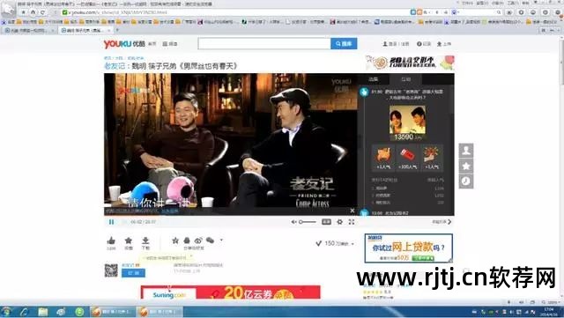Share via QQ penguin icon

click(x=187, y=240)
